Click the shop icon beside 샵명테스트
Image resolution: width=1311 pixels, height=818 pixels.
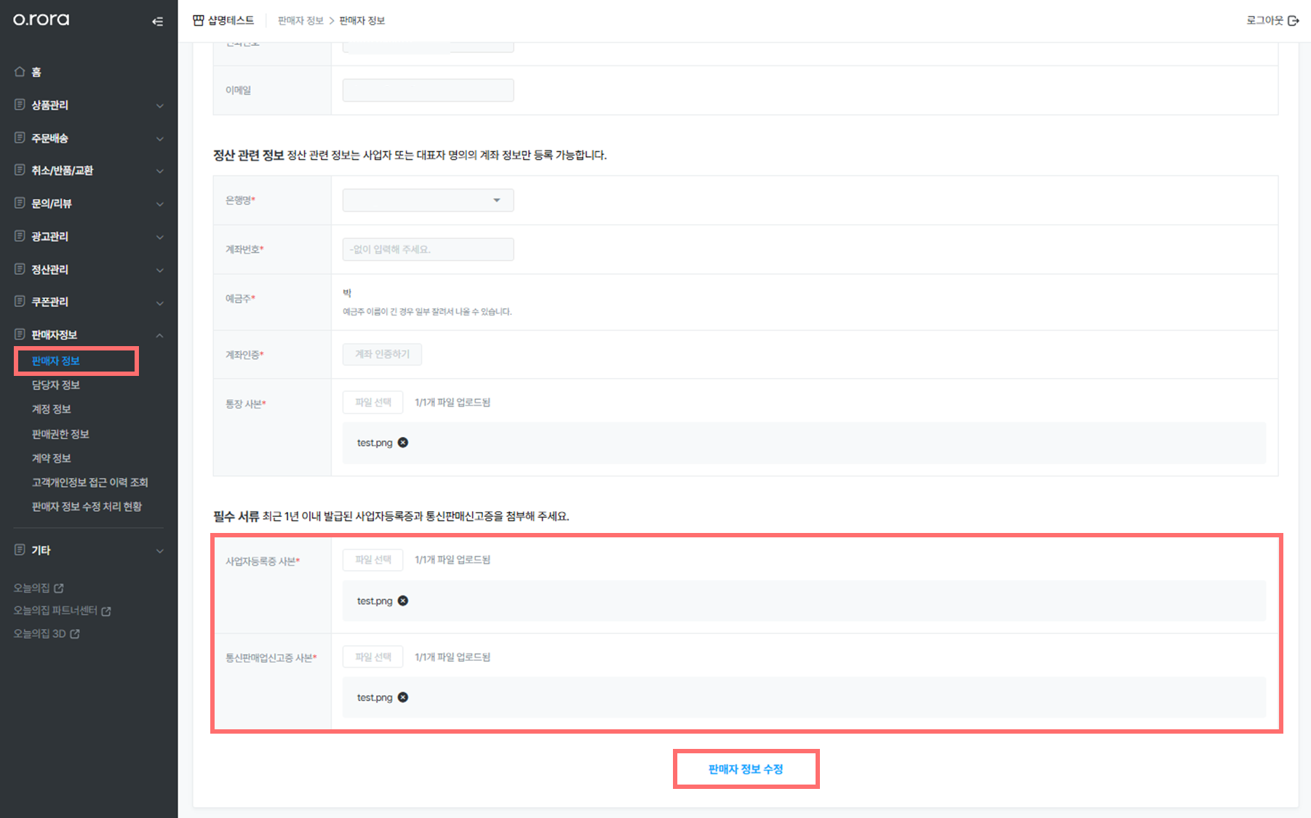coord(198,20)
